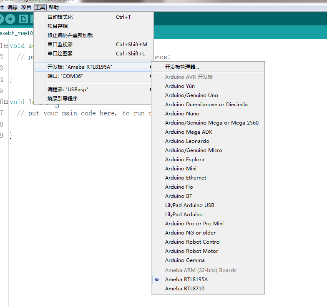Open 开发板管理器 boards manager

(208, 67)
